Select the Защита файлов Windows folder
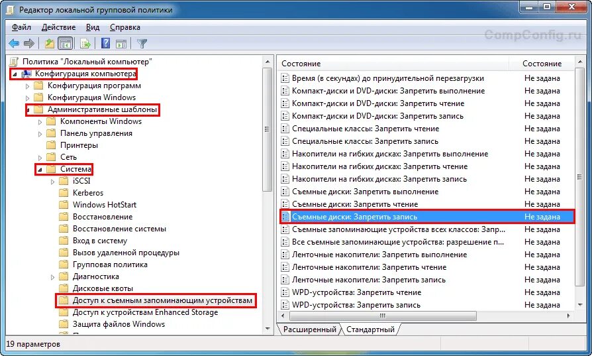 (119, 324)
